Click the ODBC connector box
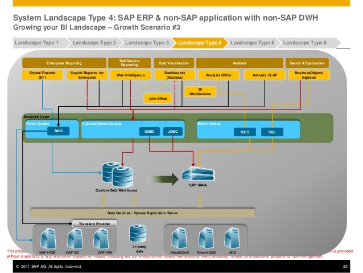This screenshot has height=273, width=363. click(149, 132)
